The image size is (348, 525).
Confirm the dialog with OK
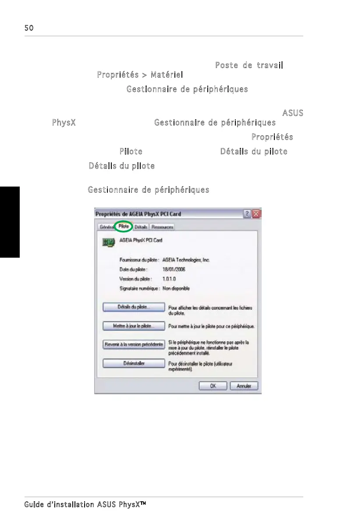[x=213, y=386]
